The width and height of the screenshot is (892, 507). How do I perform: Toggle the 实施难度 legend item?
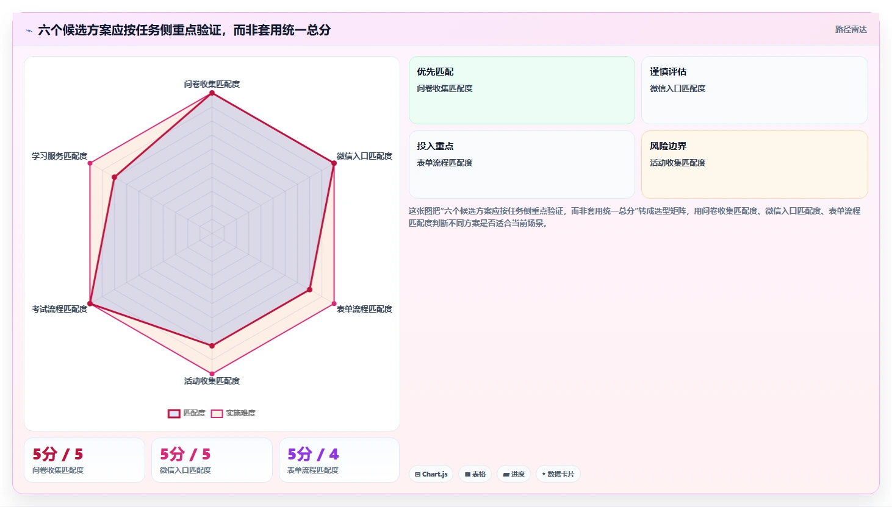tap(233, 413)
